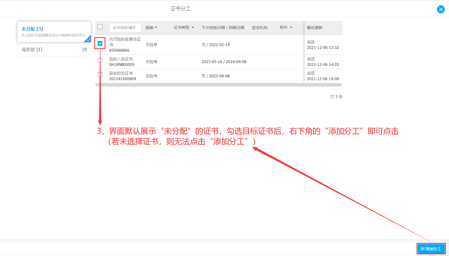Click the 添加分工 button
The height and width of the screenshot is (256, 449).
pos(431,248)
